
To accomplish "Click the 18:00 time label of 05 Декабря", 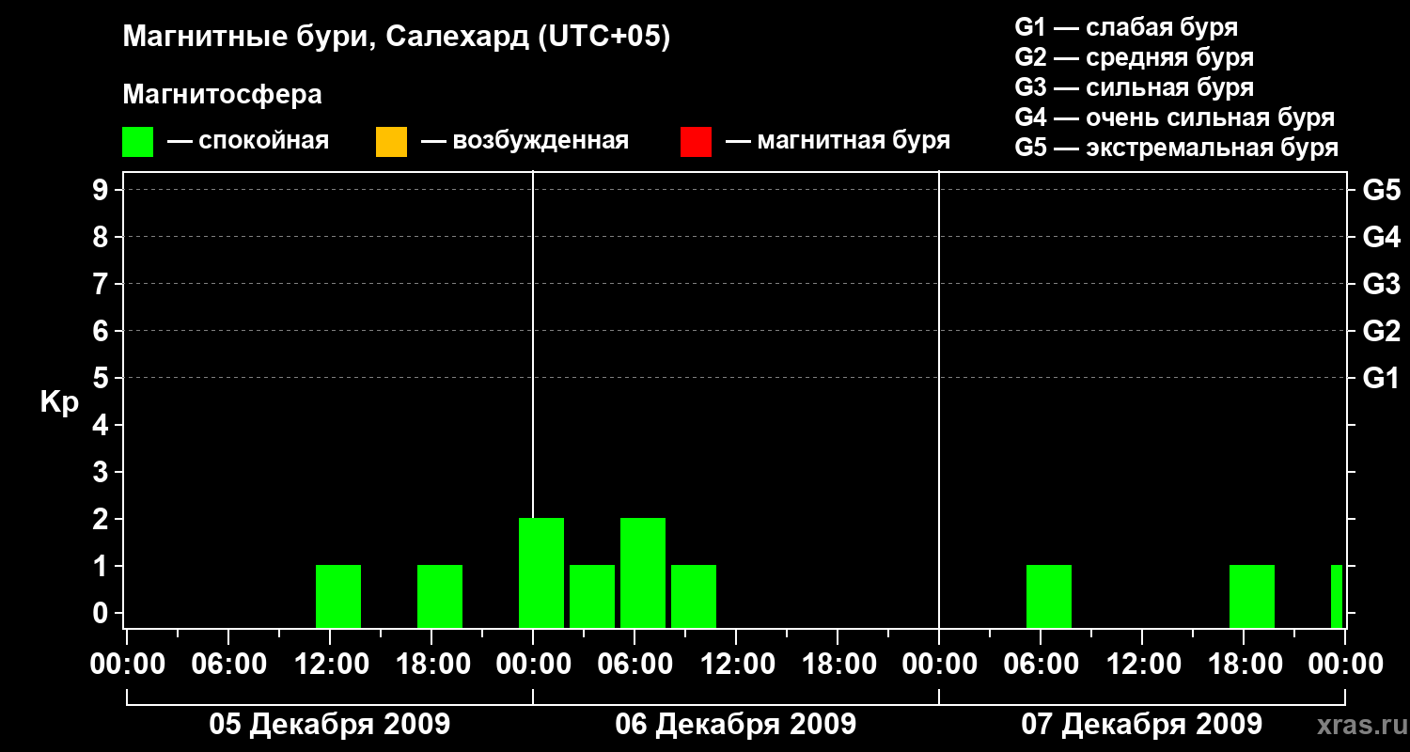I will [431, 665].
